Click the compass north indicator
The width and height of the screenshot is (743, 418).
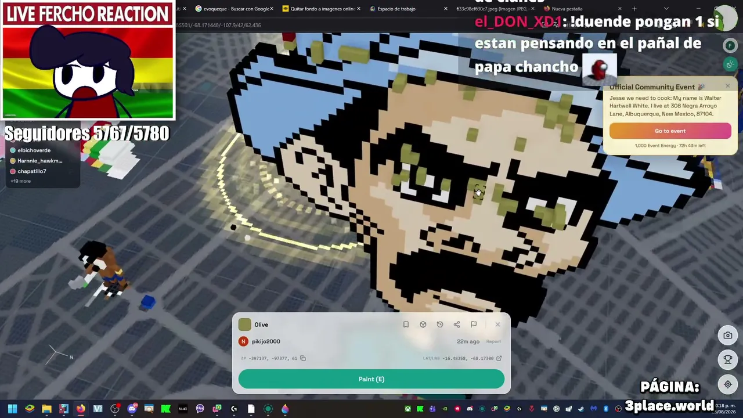point(60,353)
